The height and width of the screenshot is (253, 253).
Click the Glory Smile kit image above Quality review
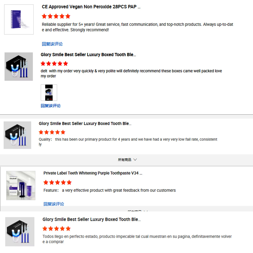coord(17,135)
